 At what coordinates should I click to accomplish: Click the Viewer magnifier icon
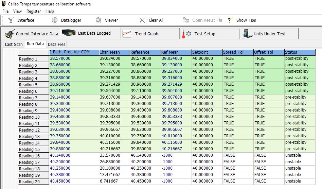pyautogui.click(x=99, y=20)
